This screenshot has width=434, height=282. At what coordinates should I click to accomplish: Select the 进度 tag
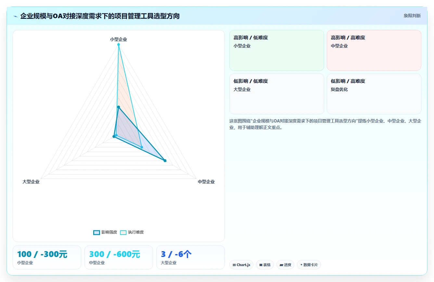point(285,265)
